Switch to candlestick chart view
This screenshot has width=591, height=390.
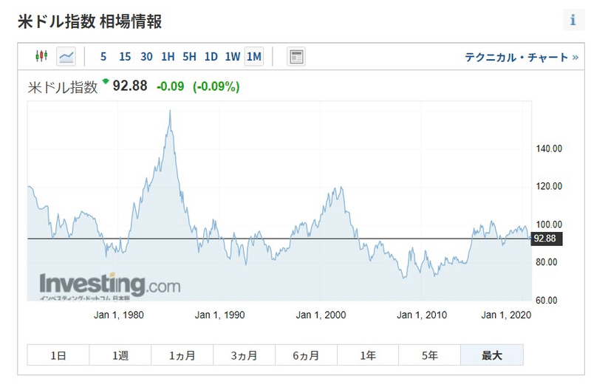tap(41, 57)
